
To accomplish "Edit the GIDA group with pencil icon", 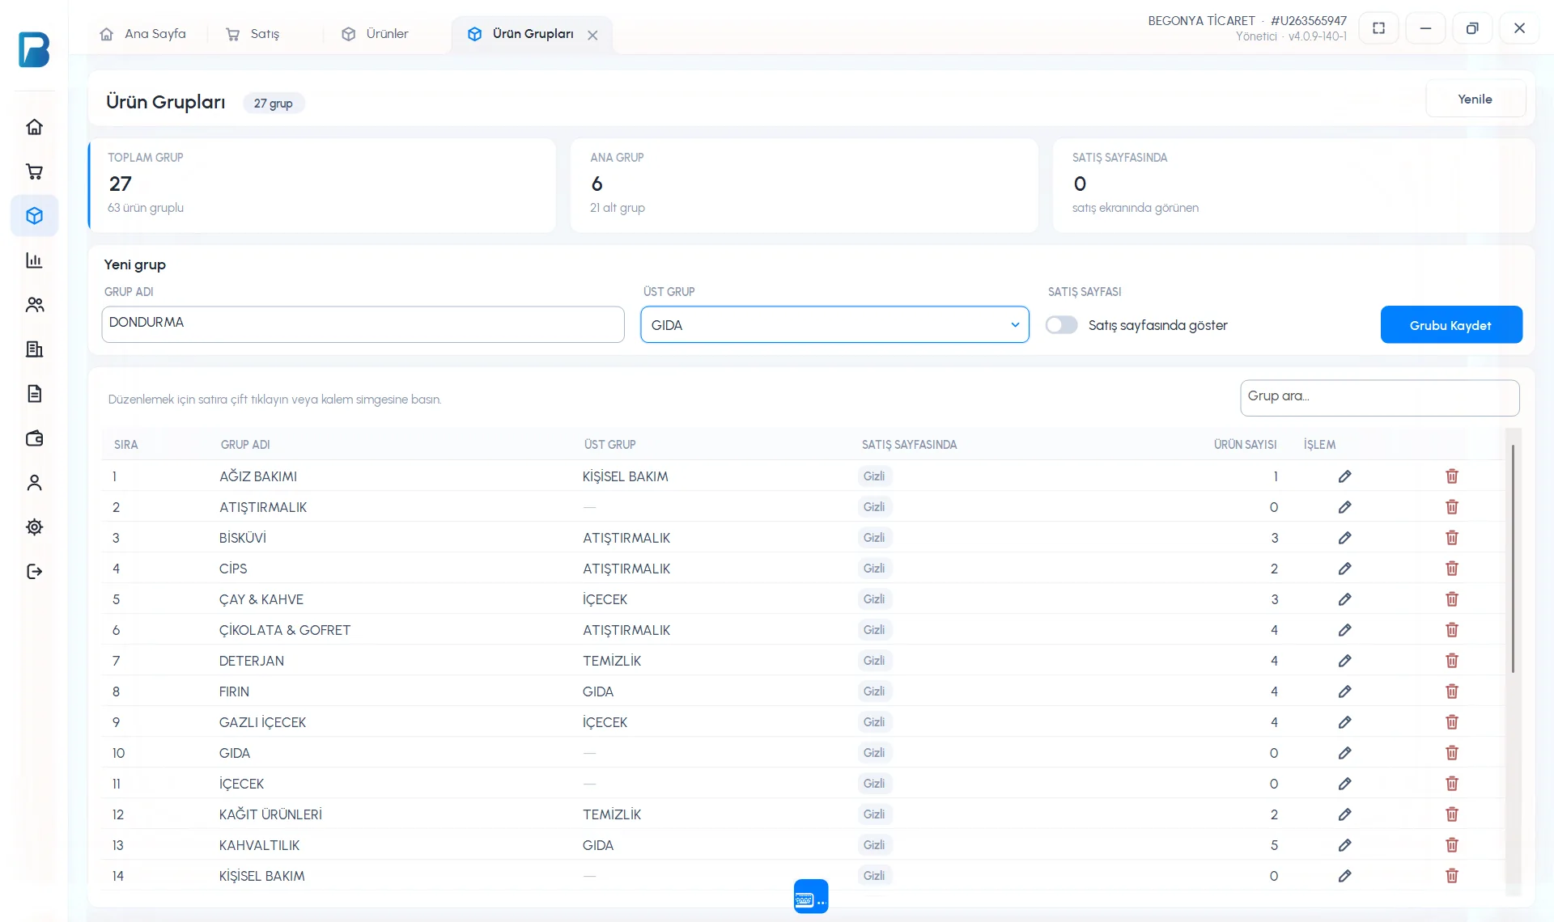I will pyautogui.click(x=1344, y=753).
